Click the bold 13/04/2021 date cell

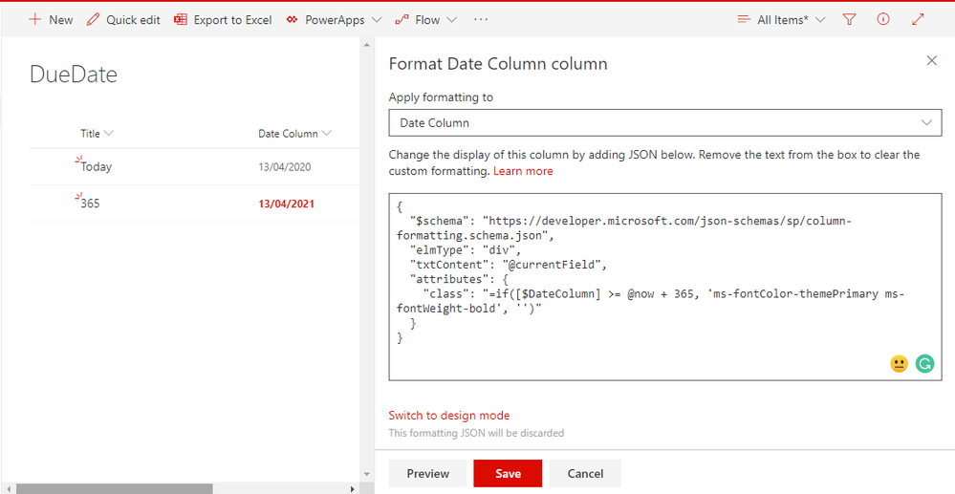coord(286,204)
